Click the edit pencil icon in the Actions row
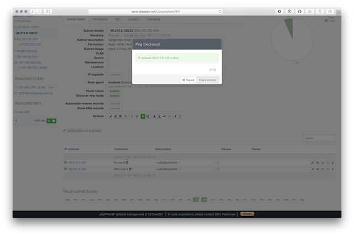Screen dimensions: 354x236 click(111, 117)
